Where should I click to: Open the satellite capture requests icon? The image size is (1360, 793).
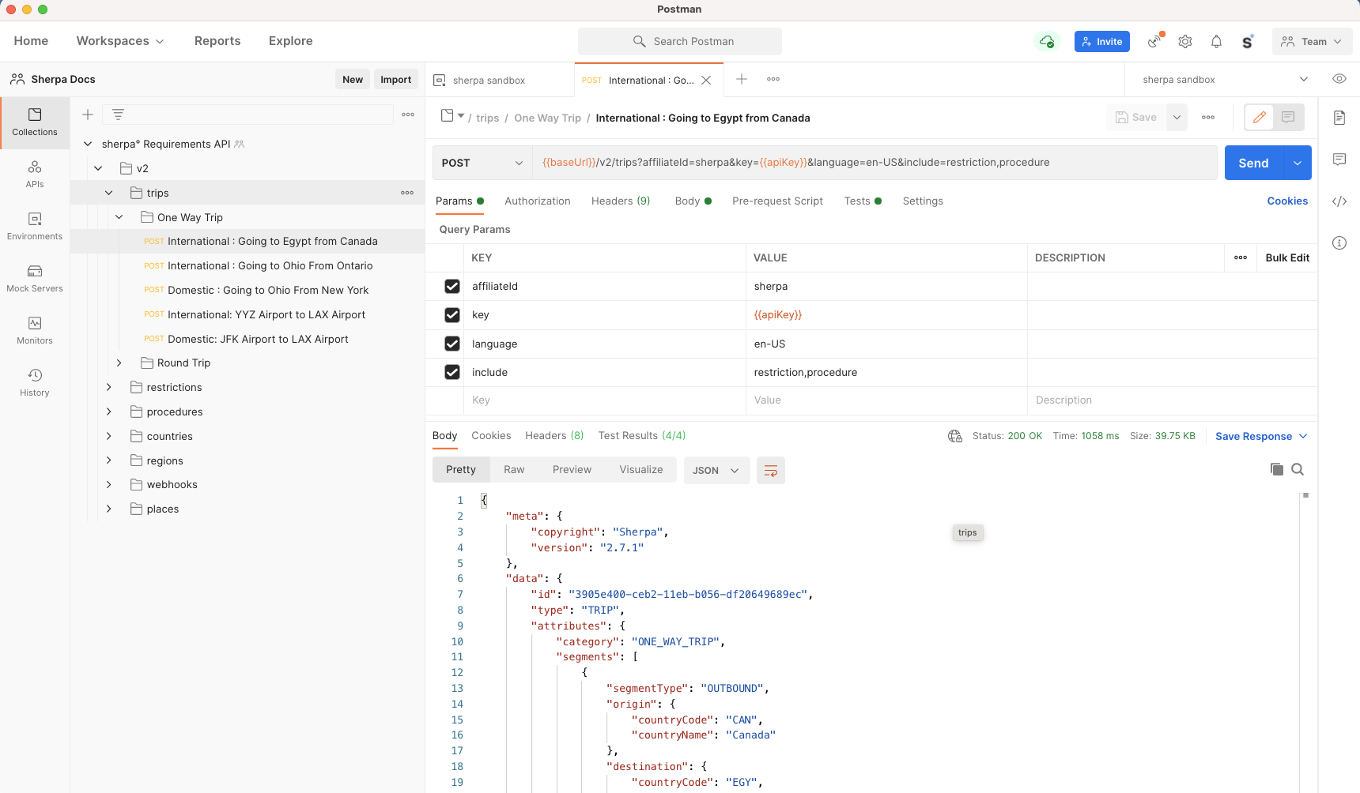[1155, 41]
